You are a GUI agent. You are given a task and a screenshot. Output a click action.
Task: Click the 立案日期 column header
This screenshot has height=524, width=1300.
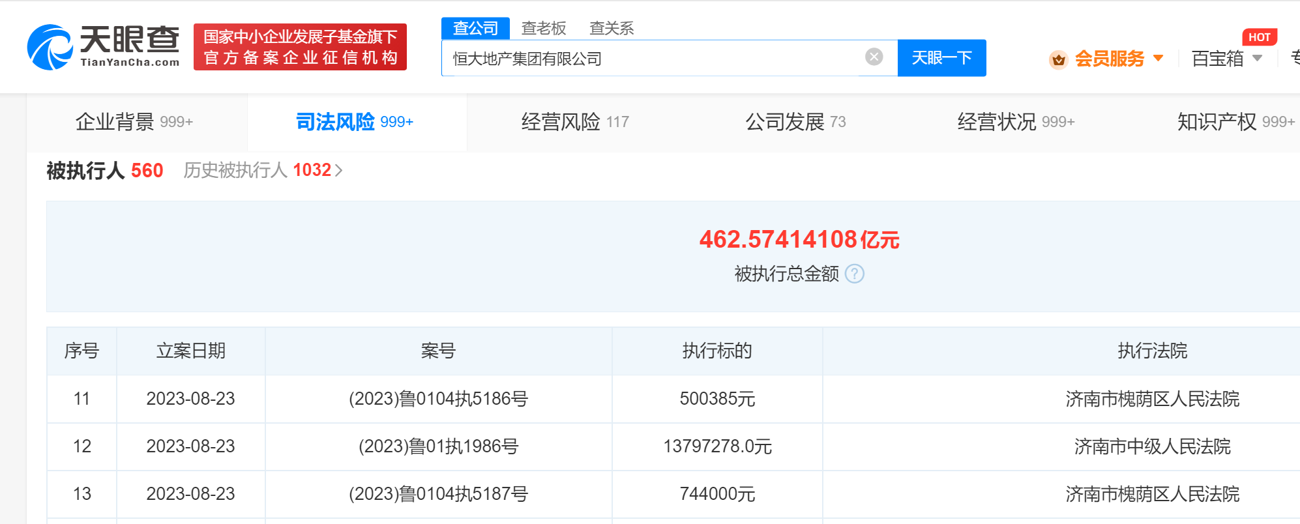[191, 351]
